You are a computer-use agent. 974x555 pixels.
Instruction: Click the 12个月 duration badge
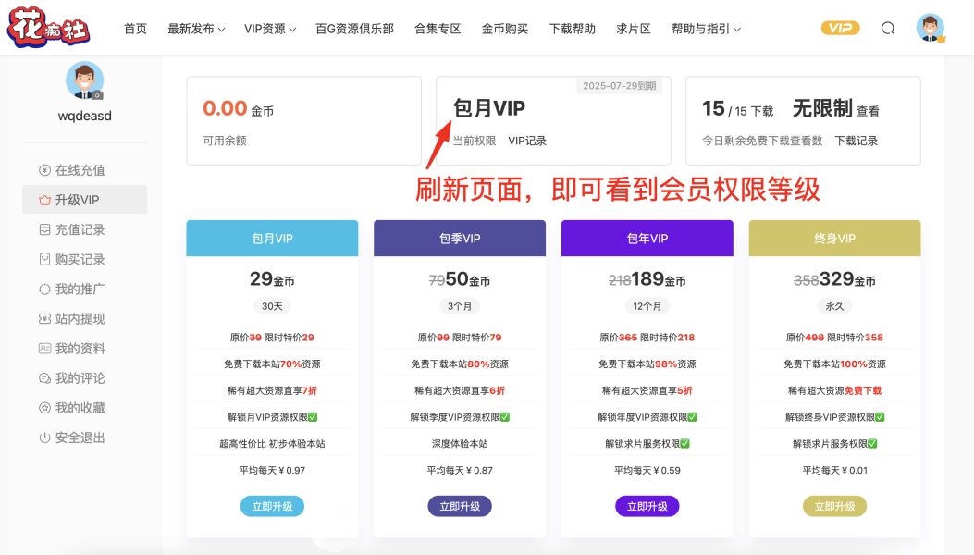(647, 306)
